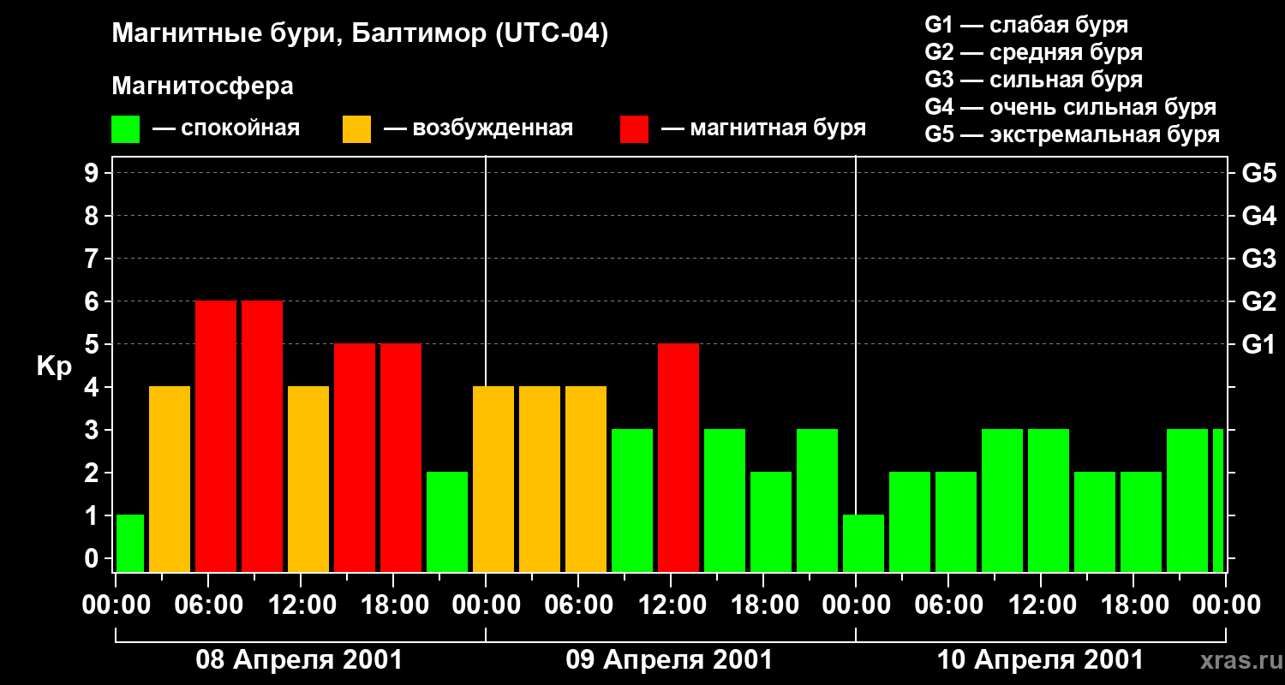Click the G3 storm-level label on the right axis
This screenshot has height=685, width=1285.
point(1259,259)
